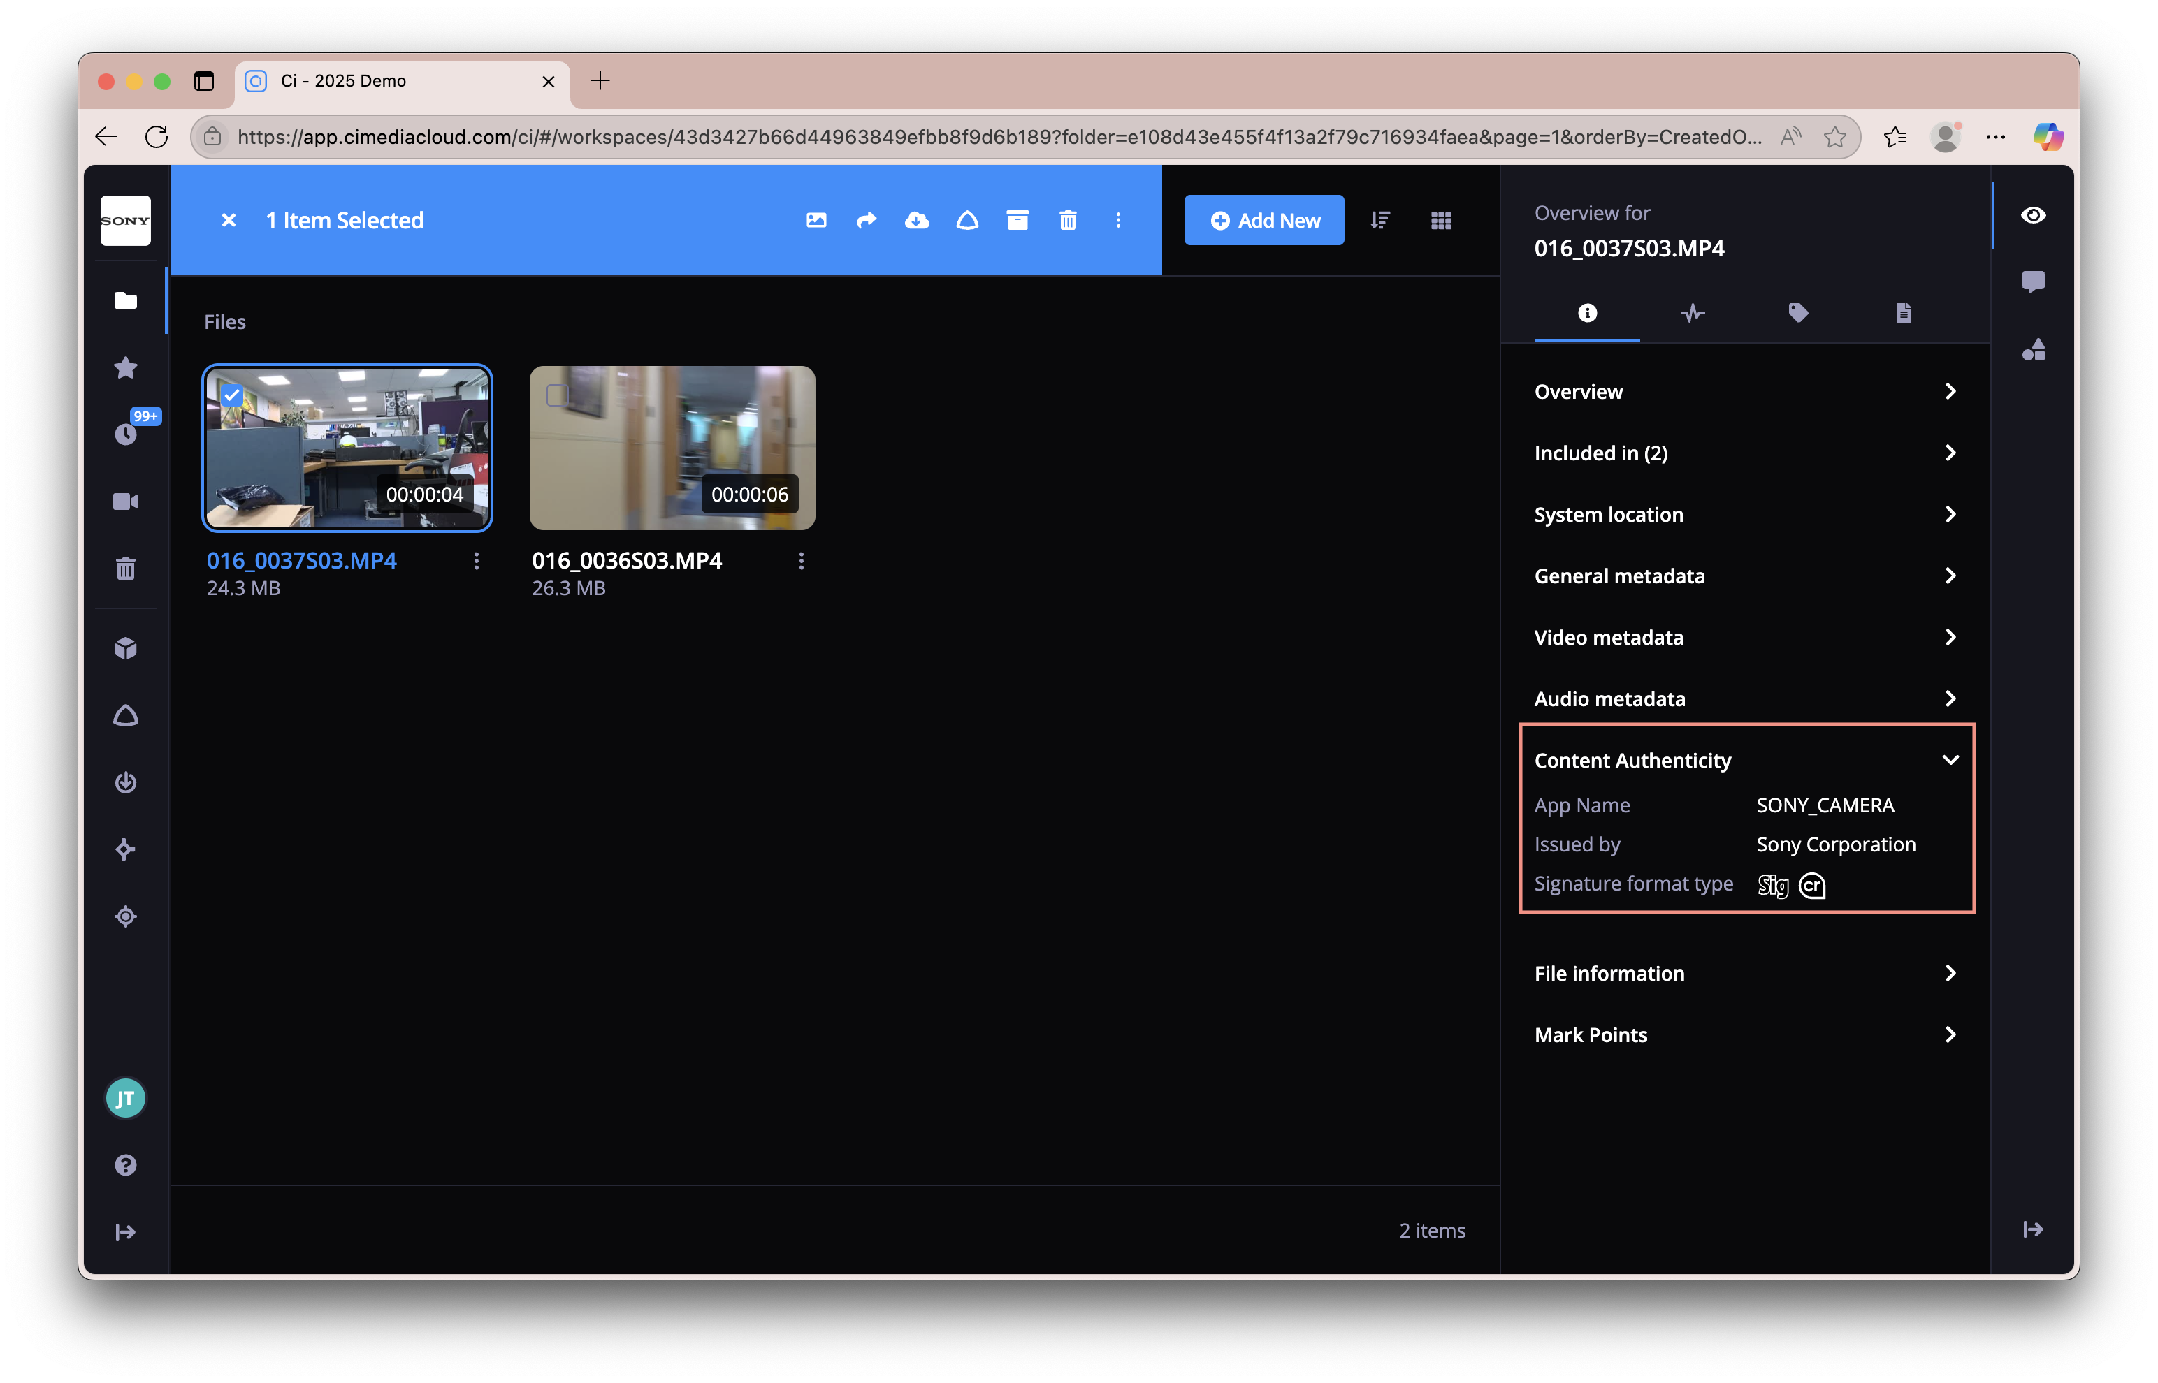Viewport: 2158px width, 1383px height.
Task: Archive the selected item
Action: 1017,220
